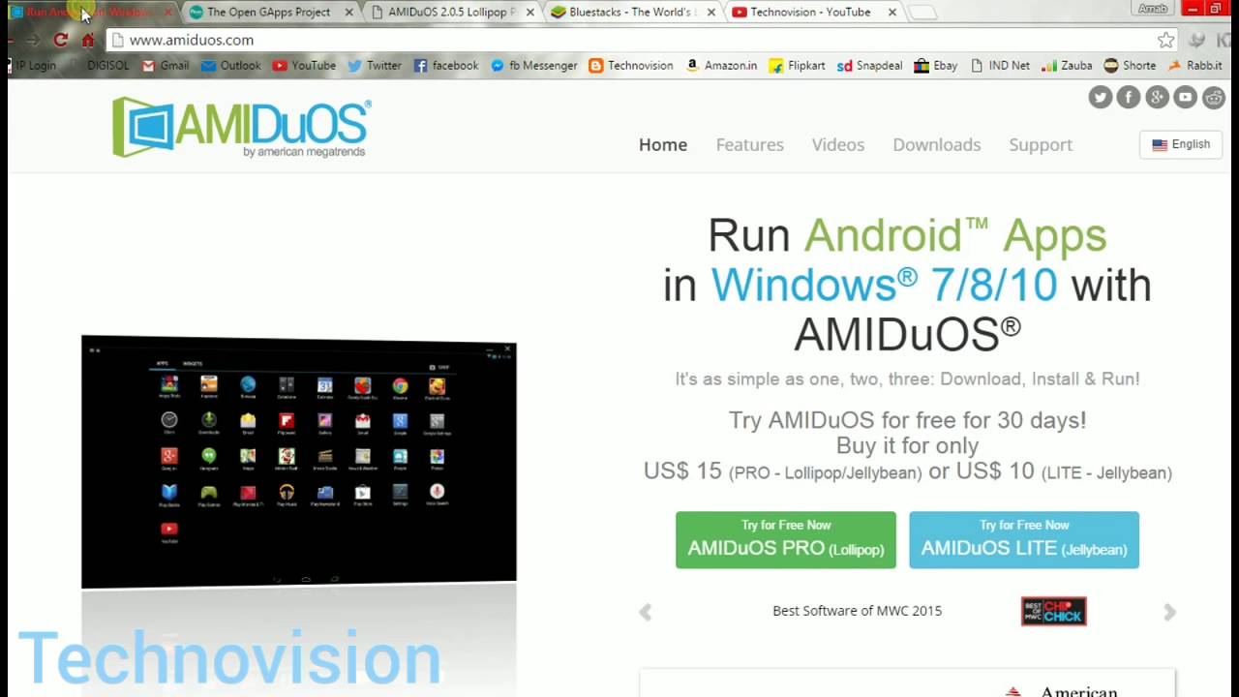Image resolution: width=1239 pixels, height=697 pixels.
Task: Open the YouTube bookmark
Action: tap(304, 65)
